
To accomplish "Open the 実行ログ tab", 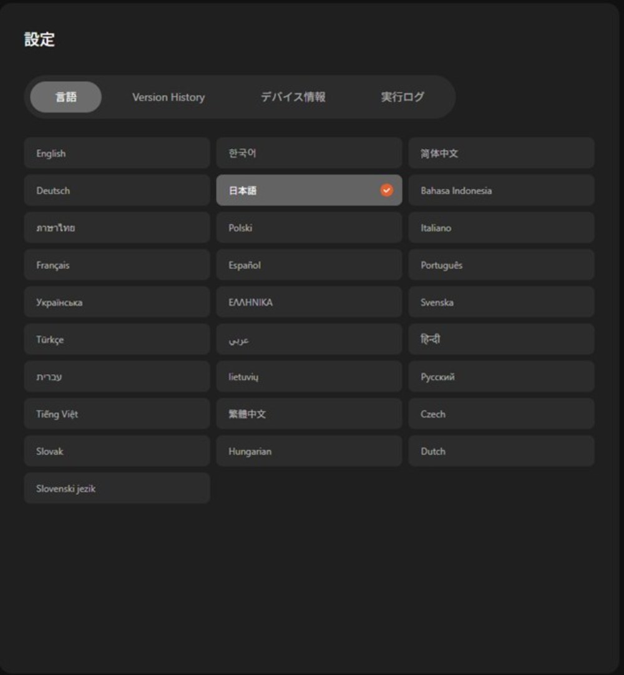I will point(402,97).
